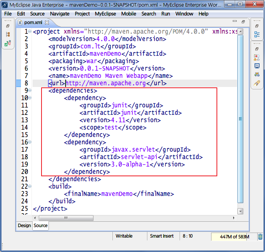Close the pom.xml editor tab
This screenshot has height=252, width=265.
(x=47, y=23)
